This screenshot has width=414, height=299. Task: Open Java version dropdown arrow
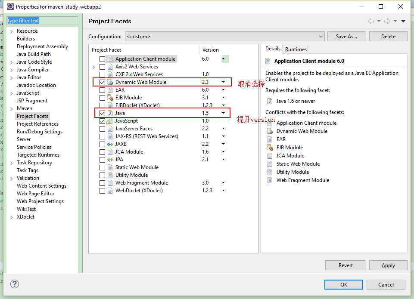(x=223, y=113)
